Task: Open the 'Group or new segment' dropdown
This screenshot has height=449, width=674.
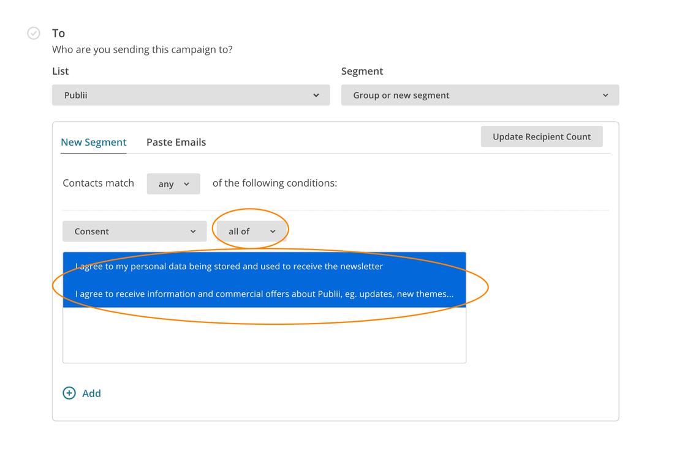Action: pyautogui.click(x=479, y=95)
